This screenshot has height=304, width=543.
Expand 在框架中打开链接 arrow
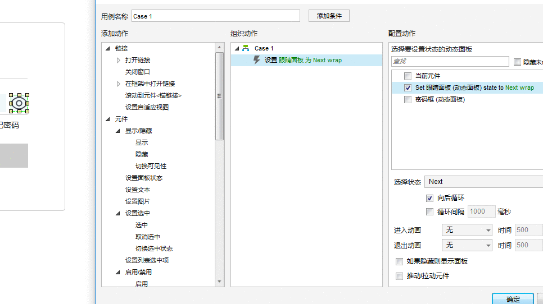(119, 84)
